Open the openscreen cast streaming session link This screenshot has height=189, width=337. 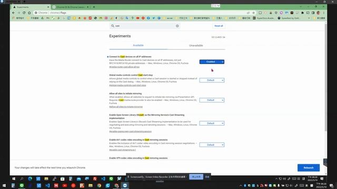pyautogui.click(x=130, y=131)
